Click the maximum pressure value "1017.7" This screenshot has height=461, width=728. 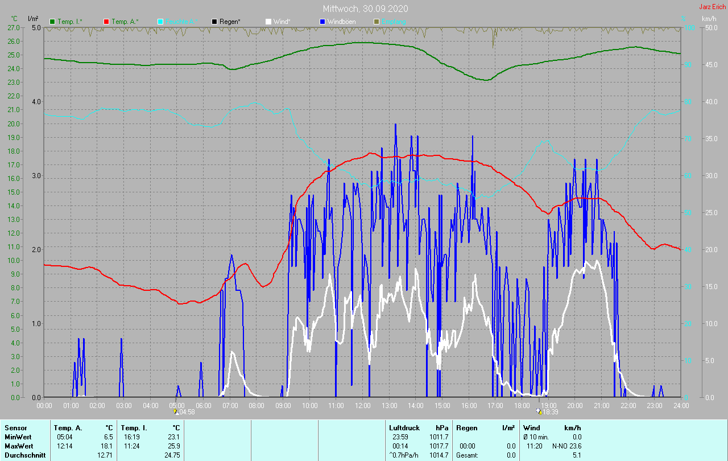click(439, 446)
